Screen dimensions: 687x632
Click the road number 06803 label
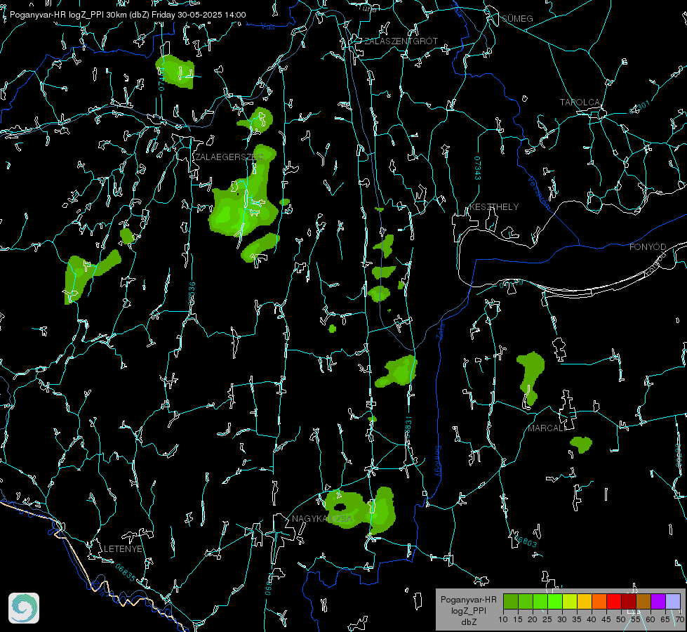(x=526, y=541)
